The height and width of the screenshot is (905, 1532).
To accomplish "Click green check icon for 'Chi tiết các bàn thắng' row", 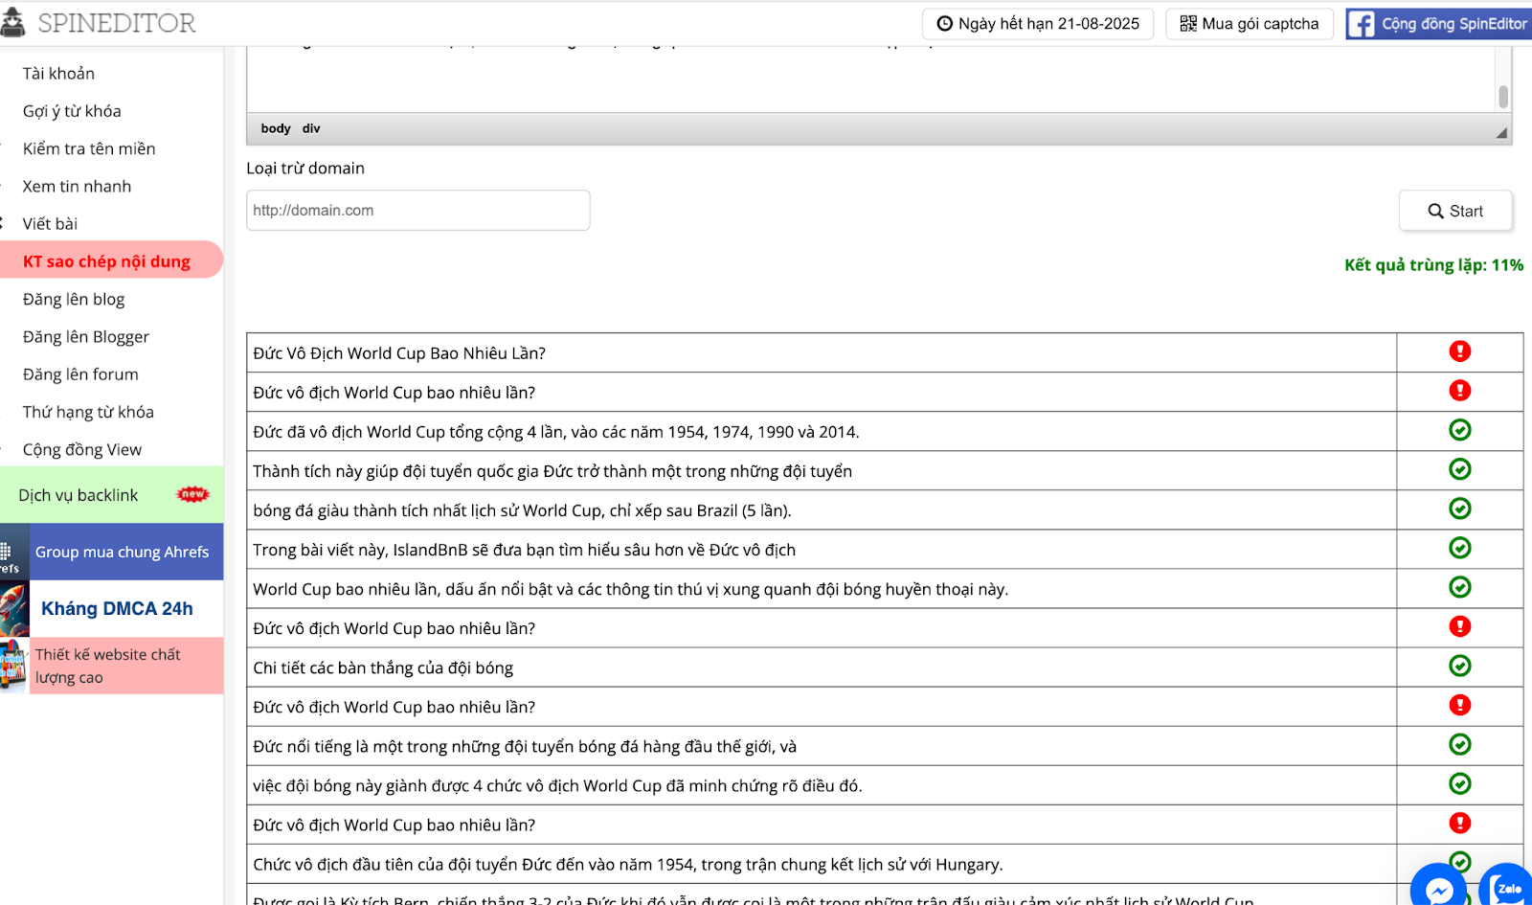I will tap(1459, 666).
